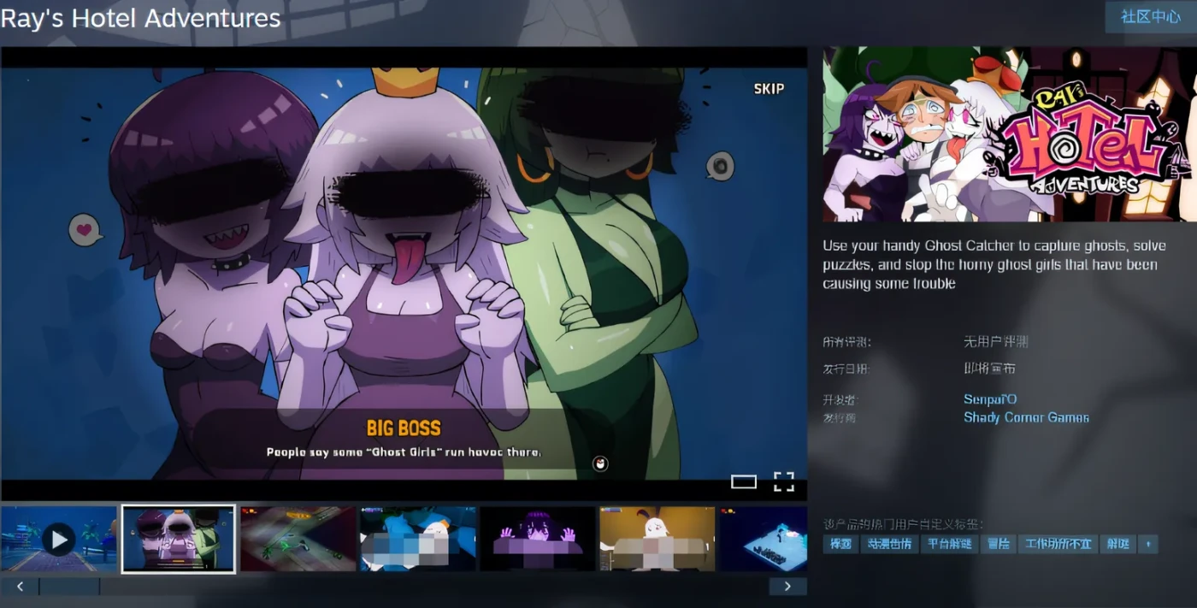Select the 动漫色情 tag
This screenshot has height=608, width=1197.
pyautogui.click(x=889, y=544)
